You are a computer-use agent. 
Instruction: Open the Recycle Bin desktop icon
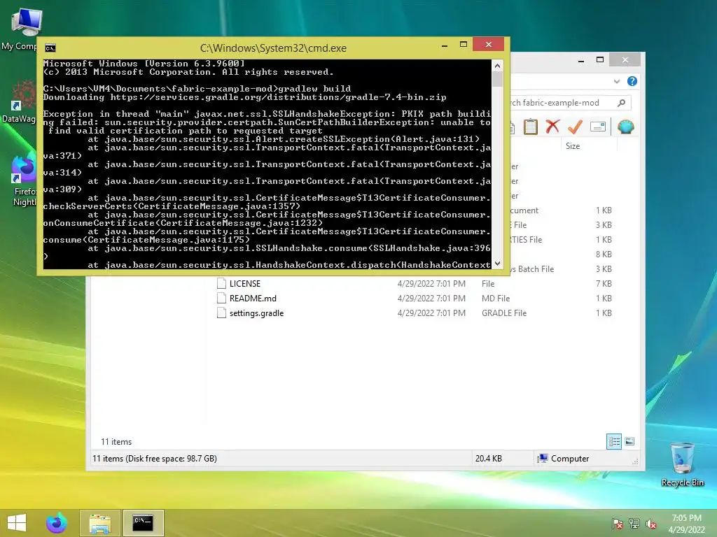click(x=682, y=464)
